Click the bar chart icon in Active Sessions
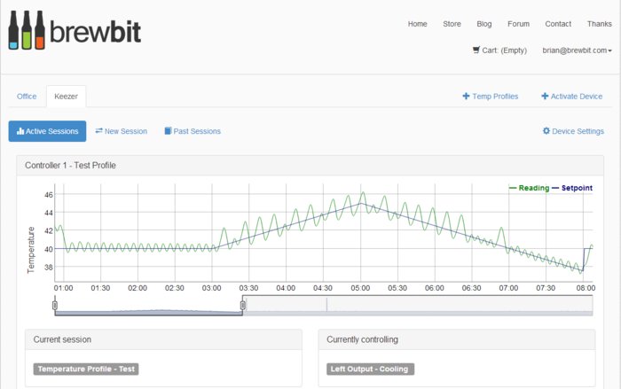 coord(20,131)
